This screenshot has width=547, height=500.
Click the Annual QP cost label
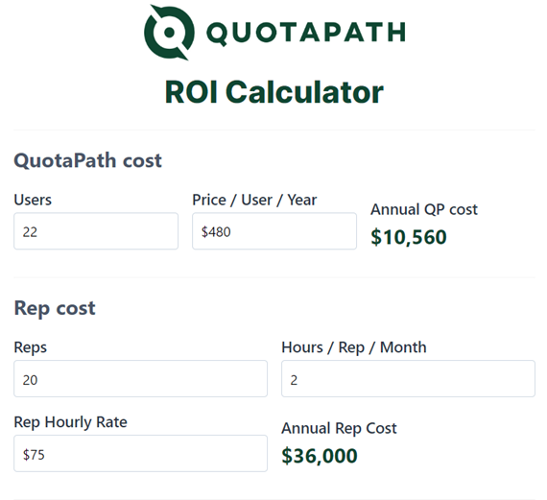(424, 210)
